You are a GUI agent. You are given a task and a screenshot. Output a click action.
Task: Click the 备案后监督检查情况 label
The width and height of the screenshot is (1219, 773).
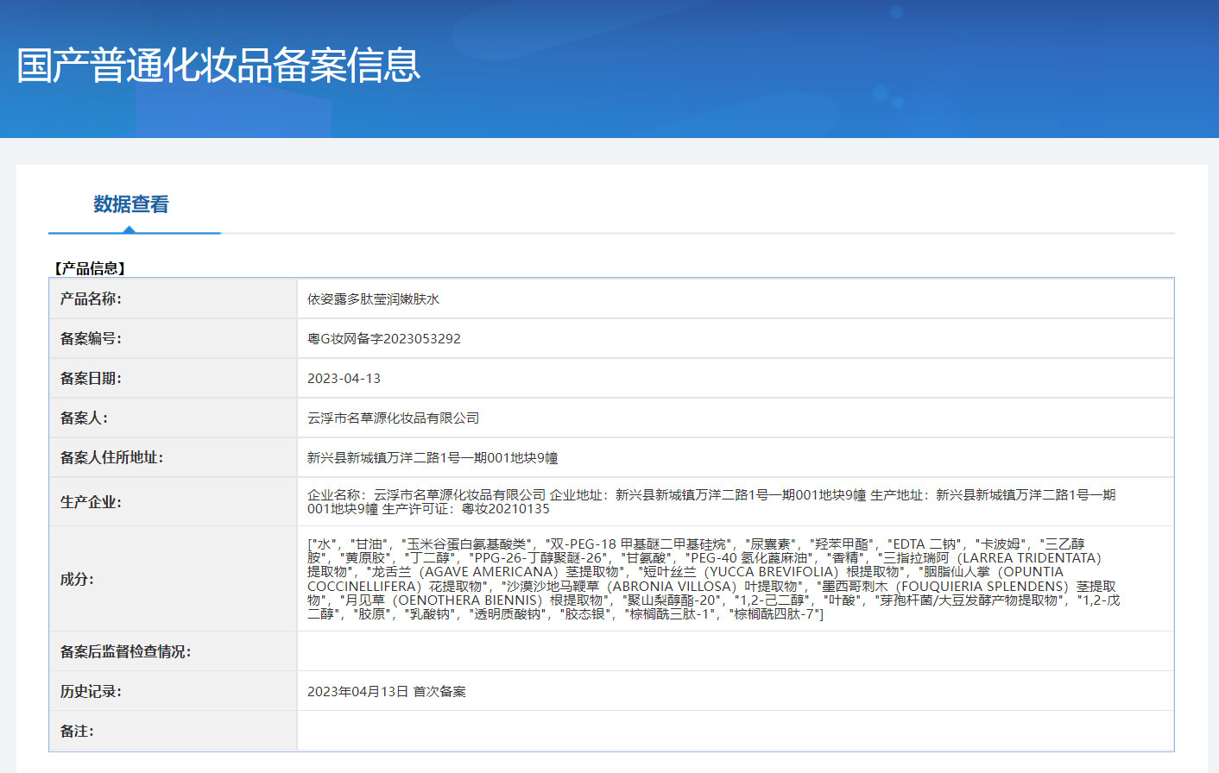click(125, 651)
